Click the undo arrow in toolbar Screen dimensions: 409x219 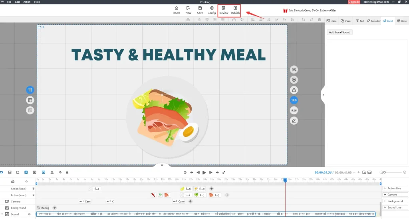point(303,20)
